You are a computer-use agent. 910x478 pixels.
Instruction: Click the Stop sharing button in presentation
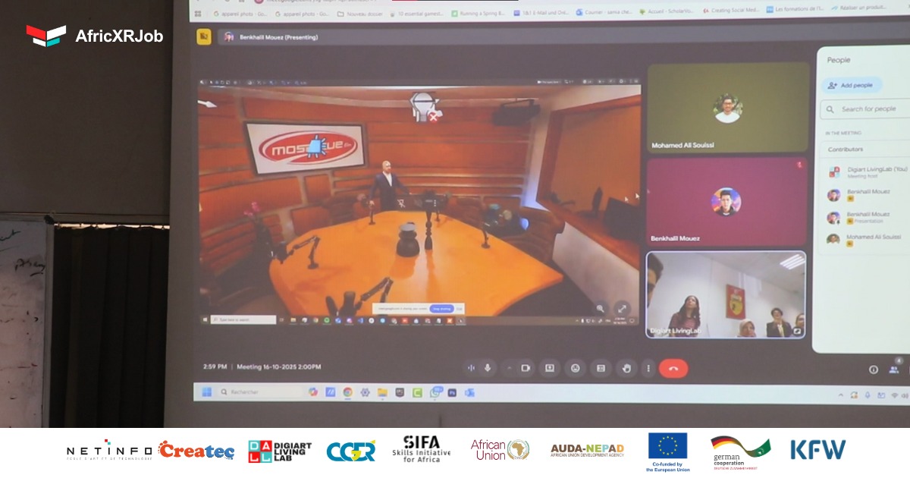(x=441, y=309)
